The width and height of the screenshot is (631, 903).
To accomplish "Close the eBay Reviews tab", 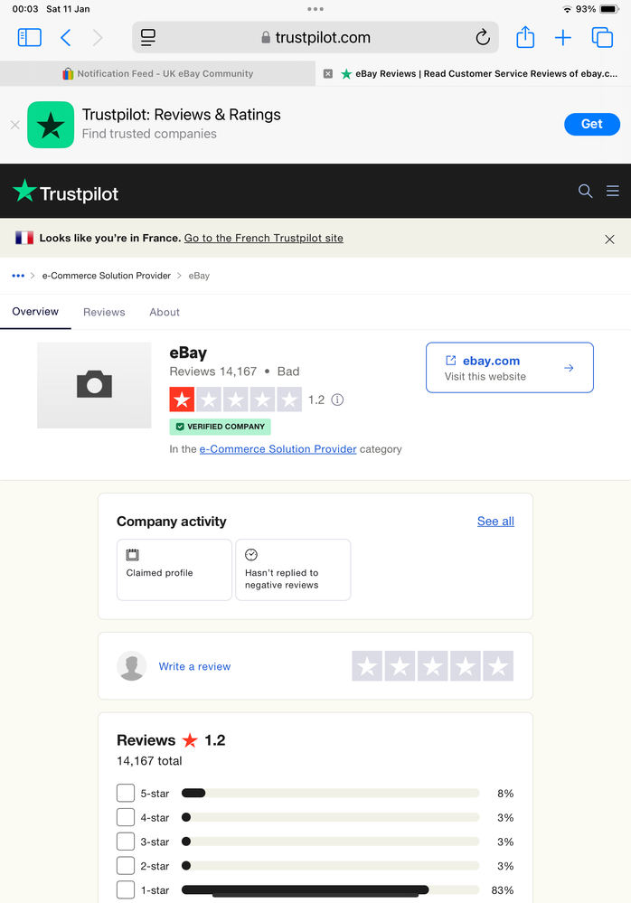I will click(328, 74).
